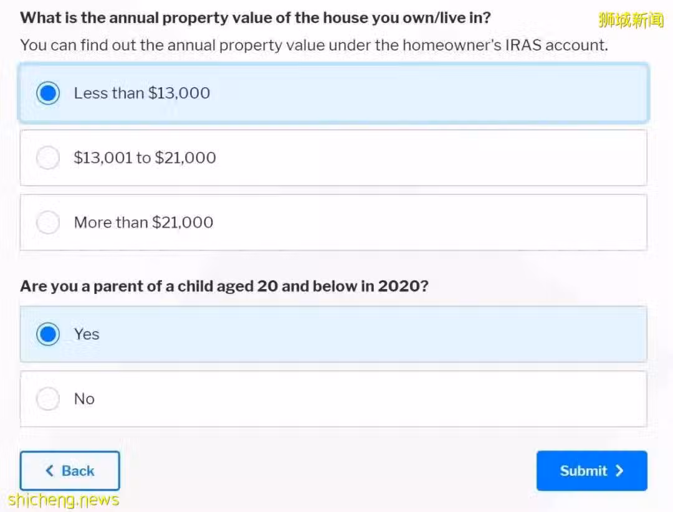Click the annual property value question heading
This screenshot has height=512, width=673.
[255, 18]
